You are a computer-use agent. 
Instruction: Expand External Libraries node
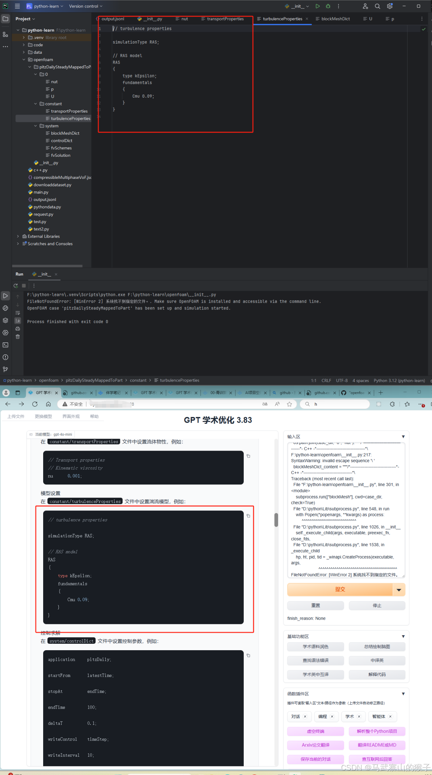(18, 236)
